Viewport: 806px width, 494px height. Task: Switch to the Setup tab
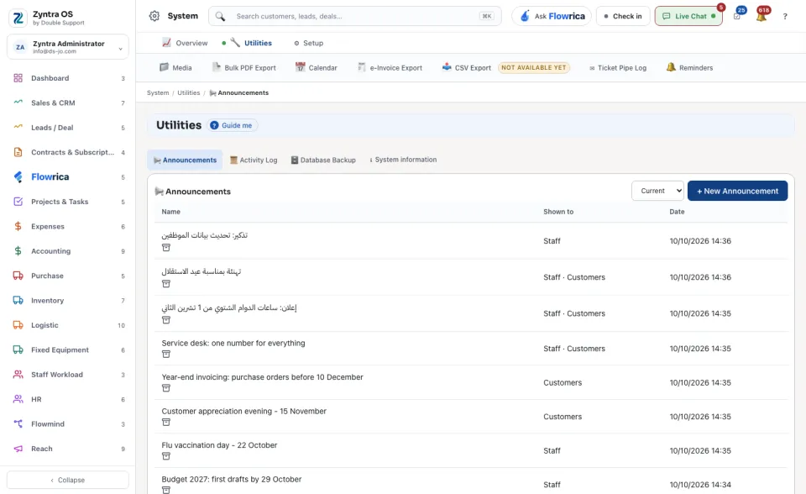tap(308, 43)
